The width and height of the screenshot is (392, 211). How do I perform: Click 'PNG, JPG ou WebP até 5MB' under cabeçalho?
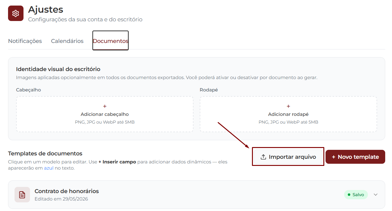[105, 122]
